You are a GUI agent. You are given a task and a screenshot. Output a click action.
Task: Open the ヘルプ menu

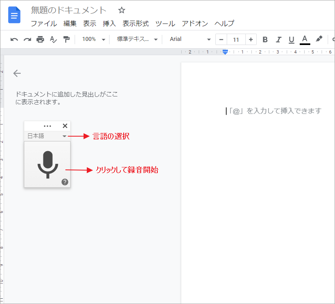coord(224,24)
